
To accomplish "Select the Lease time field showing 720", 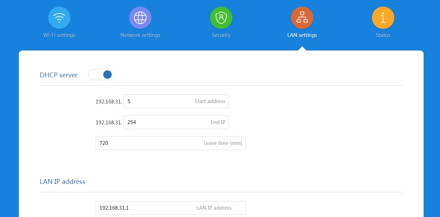I will click(171, 143).
